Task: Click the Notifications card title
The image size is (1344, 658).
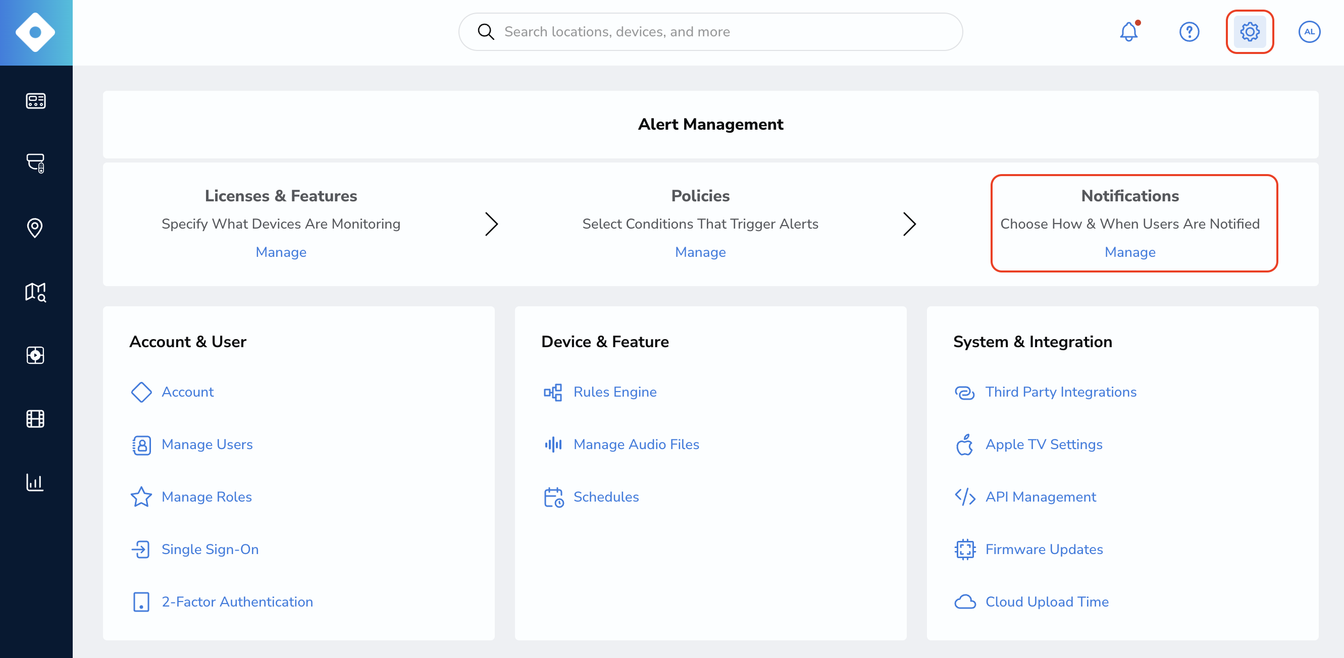Action: point(1130,196)
